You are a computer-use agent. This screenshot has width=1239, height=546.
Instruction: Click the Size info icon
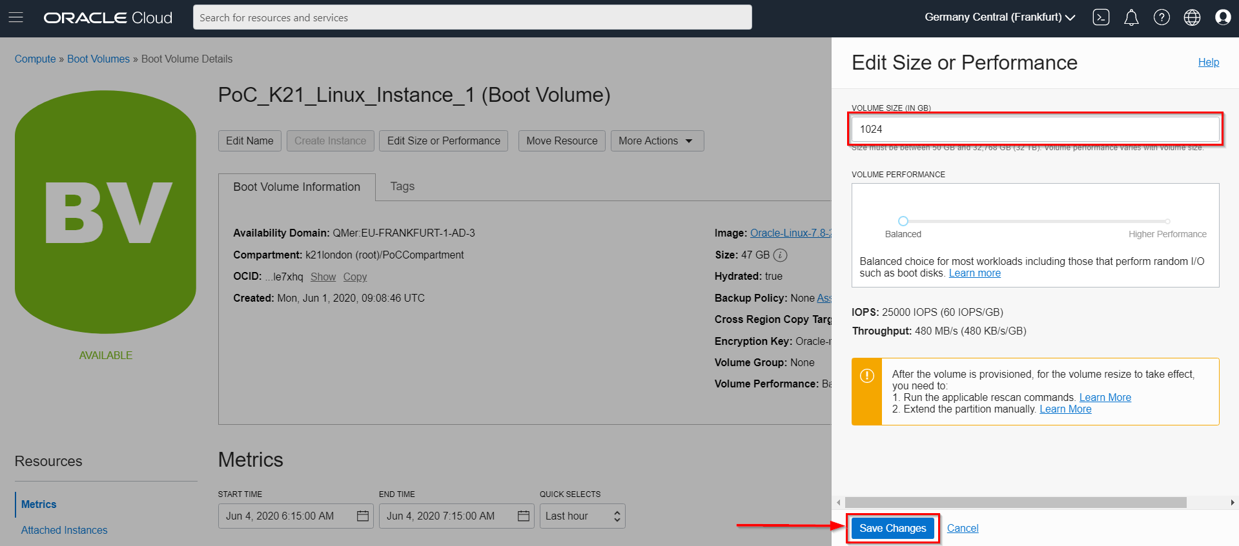780,255
